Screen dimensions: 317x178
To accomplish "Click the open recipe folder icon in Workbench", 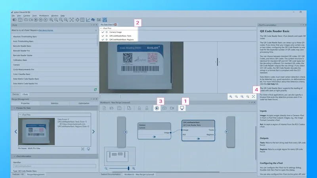I will point(112,108).
